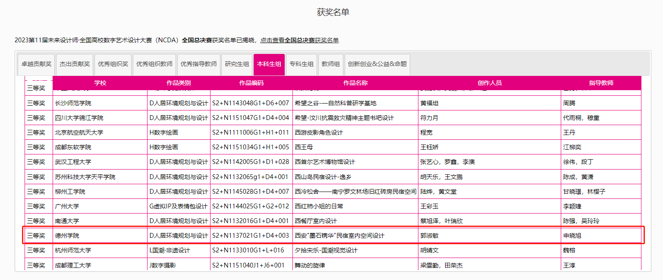Image resolution: width=663 pixels, height=280 pixels.
Task: Click the active 本科生组 tab
Action: [269, 64]
